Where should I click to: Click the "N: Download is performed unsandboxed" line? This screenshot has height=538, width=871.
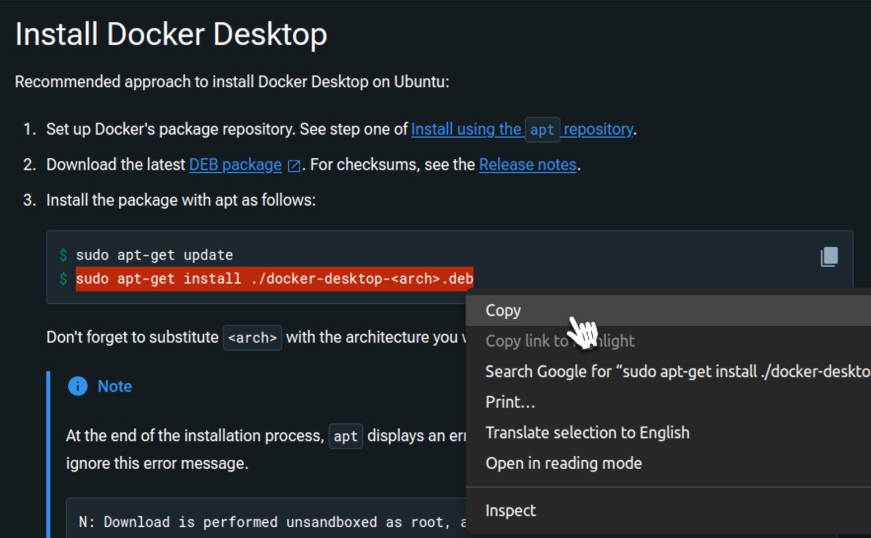click(x=272, y=522)
